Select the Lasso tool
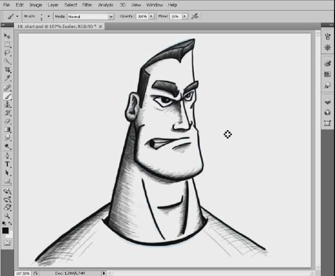 click(x=7, y=53)
